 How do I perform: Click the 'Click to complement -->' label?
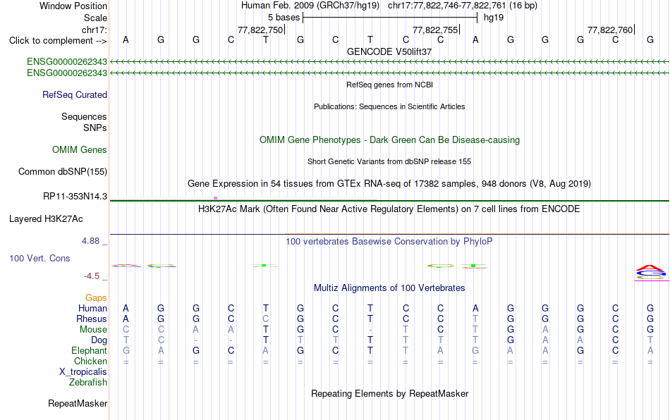tap(58, 41)
